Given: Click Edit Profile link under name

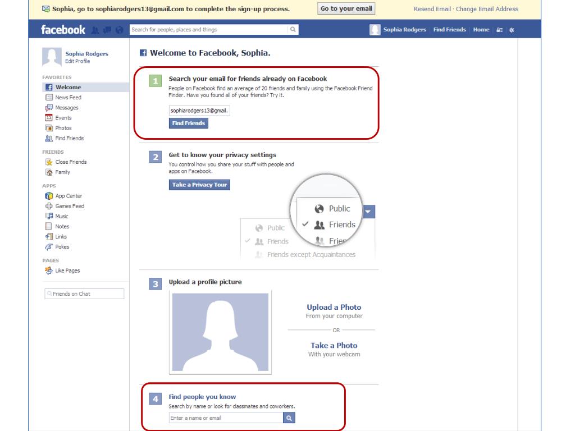Looking at the screenshot, I should pos(77,61).
